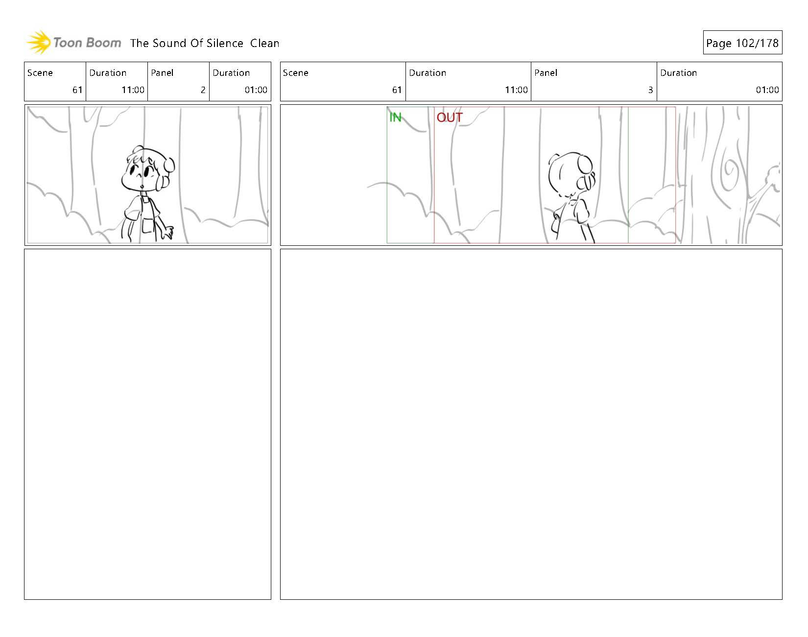Click the title The Sound Of Silence Clean
This screenshot has width=808, height=637.
coord(205,43)
